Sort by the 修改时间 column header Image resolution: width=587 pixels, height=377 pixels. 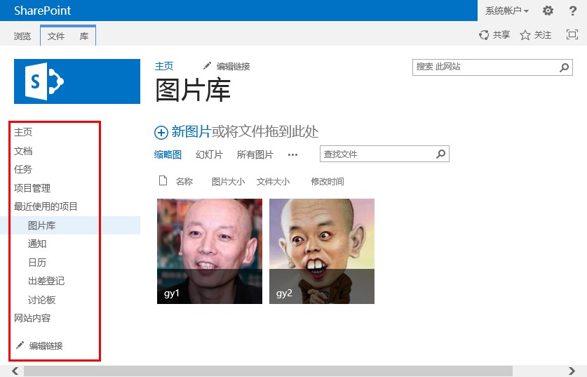point(328,182)
